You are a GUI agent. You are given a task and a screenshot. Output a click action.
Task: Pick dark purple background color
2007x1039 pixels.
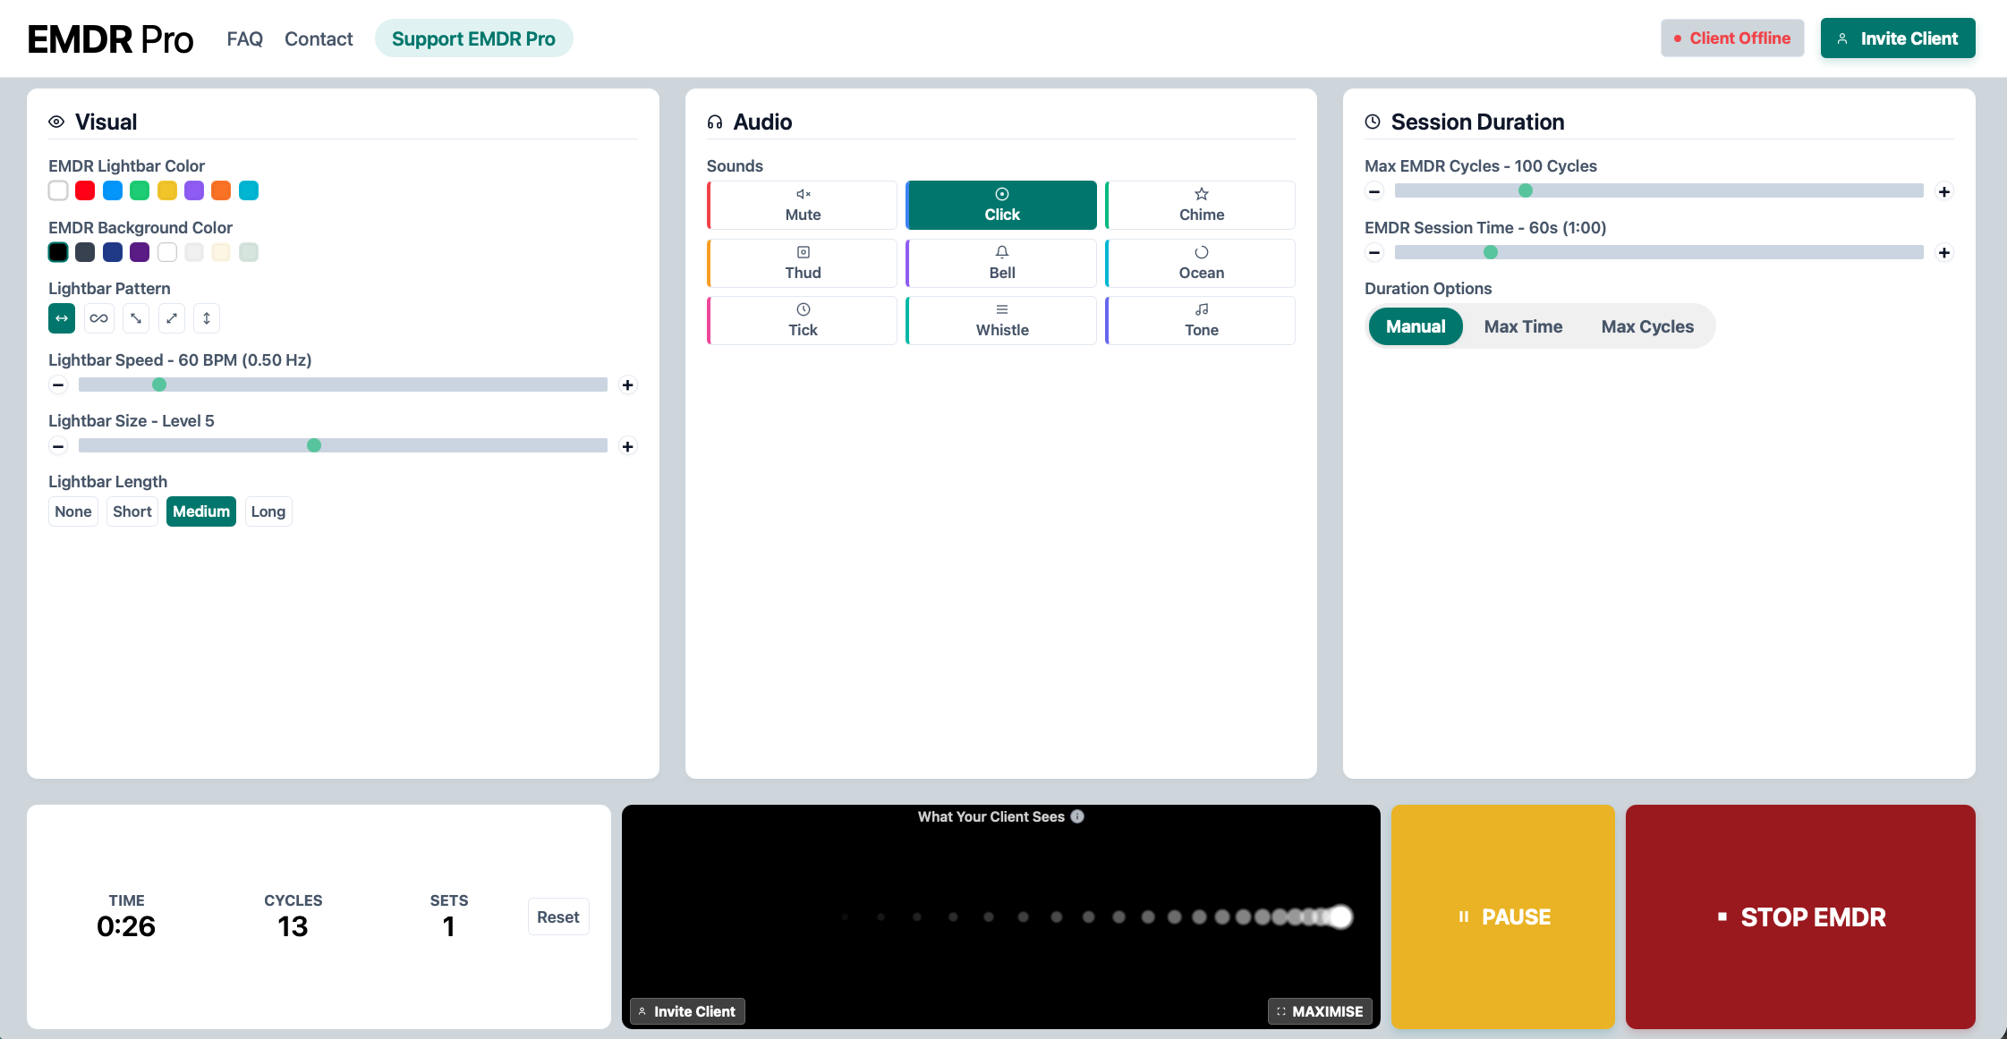point(140,252)
